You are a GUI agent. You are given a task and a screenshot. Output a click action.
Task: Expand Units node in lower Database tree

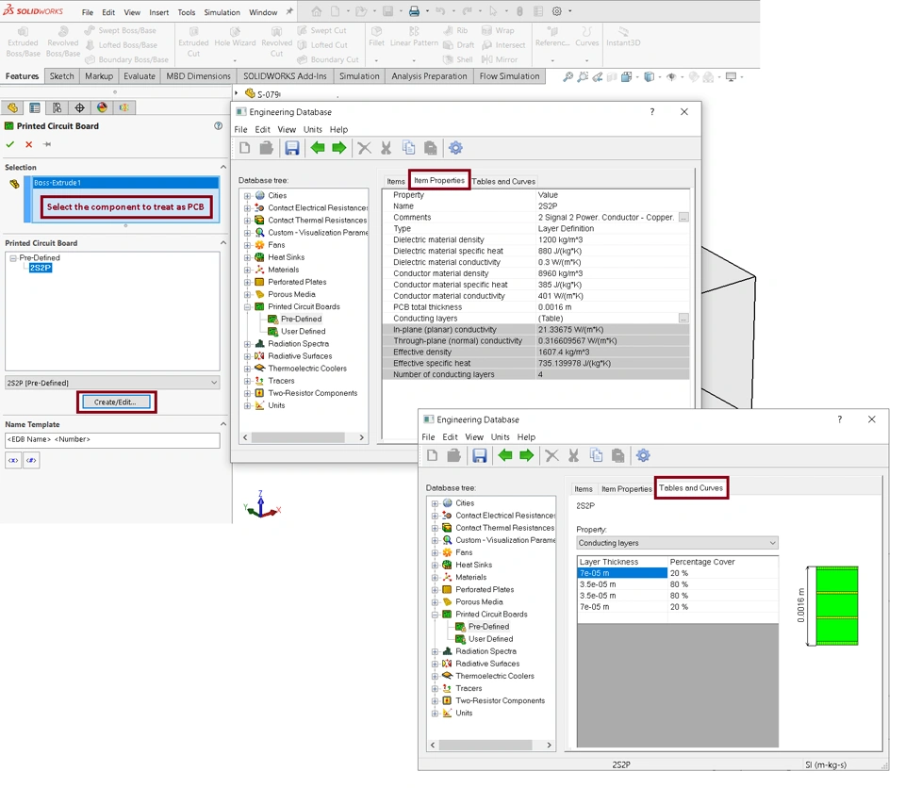coord(436,714)
